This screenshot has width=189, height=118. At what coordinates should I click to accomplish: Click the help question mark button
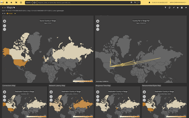point(139,2)
